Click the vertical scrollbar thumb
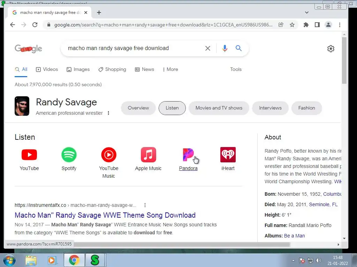Image resolution: width=357 pixels, height=267 pixels. coord(344,60)
